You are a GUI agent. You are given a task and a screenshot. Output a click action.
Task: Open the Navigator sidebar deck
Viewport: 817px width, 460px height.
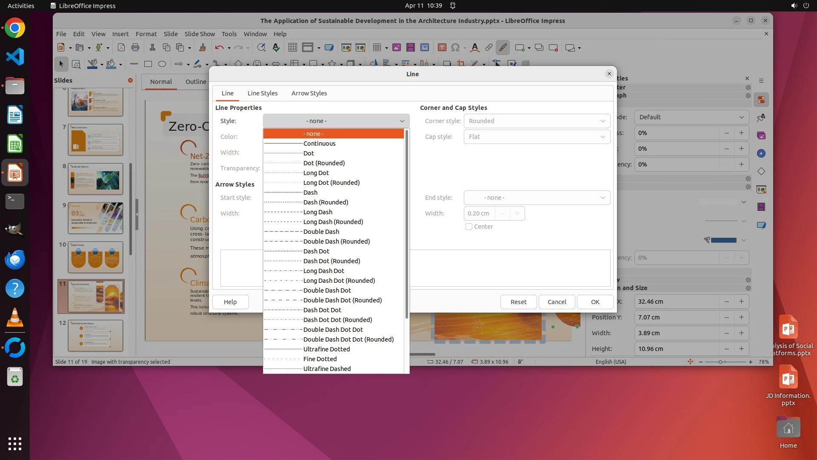coord(761,153)
